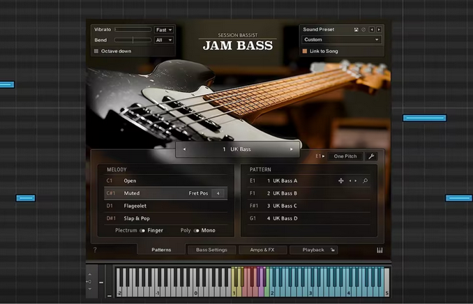The image size is (473, 304).
Task: Click the green key on the keyboard
Action: click(x=266, y=292)
